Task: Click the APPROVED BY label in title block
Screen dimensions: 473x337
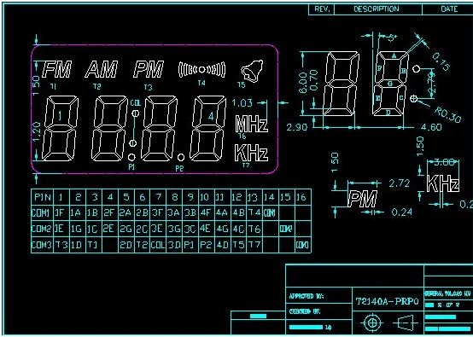Action: coord(307,297)
